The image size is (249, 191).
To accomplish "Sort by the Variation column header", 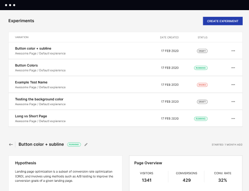I will click(x=22, y=37).
